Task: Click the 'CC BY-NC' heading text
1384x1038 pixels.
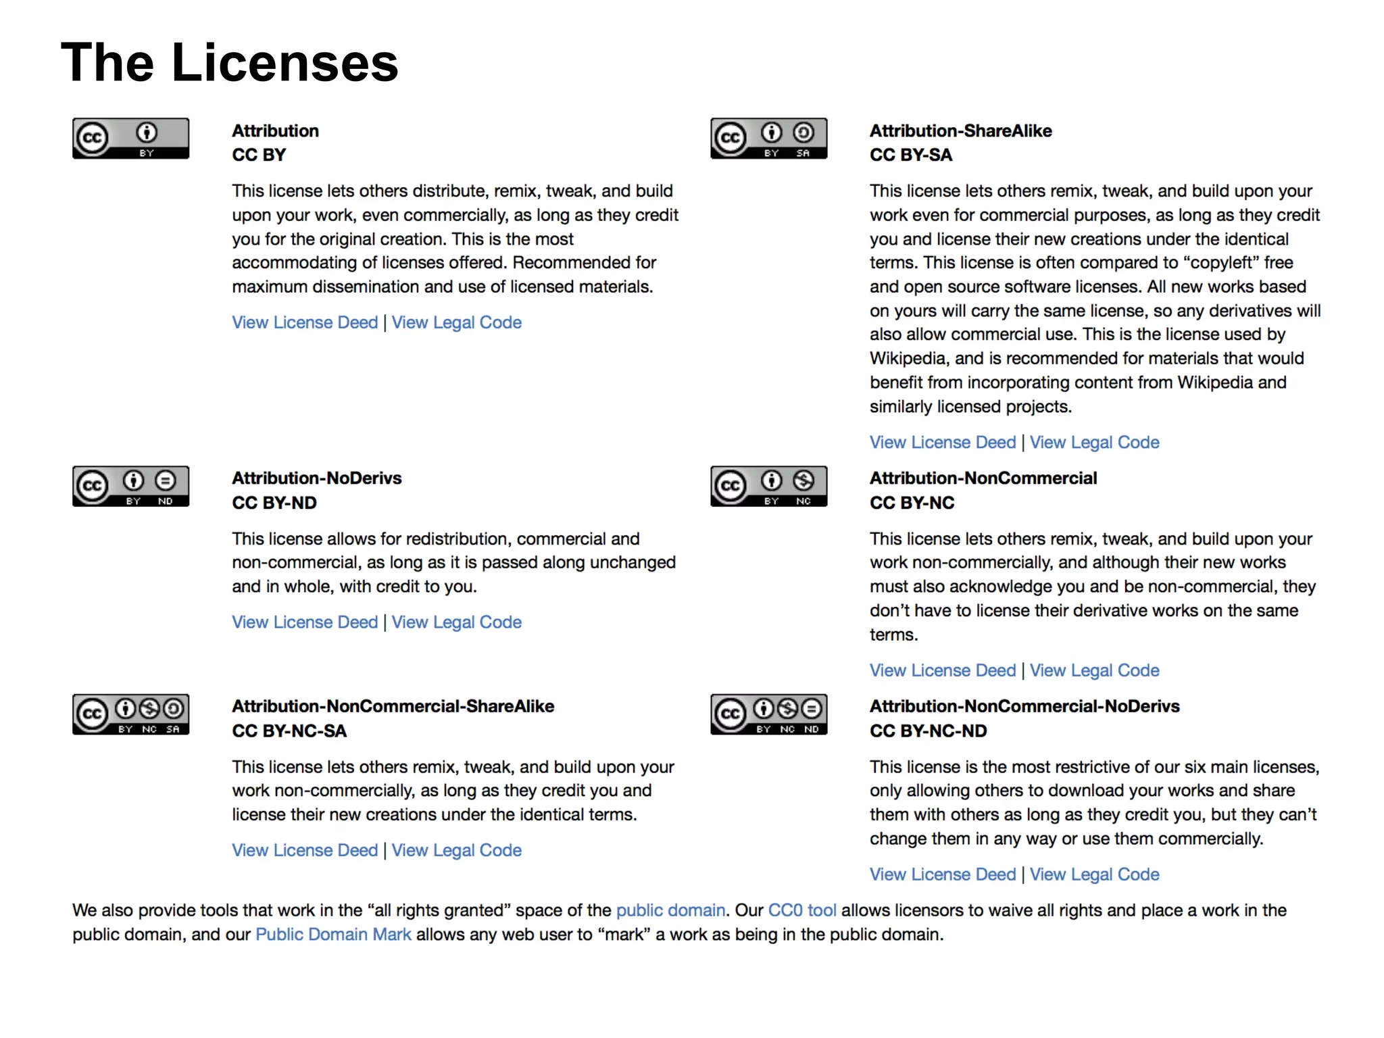Action: click(x=912, y=503)
